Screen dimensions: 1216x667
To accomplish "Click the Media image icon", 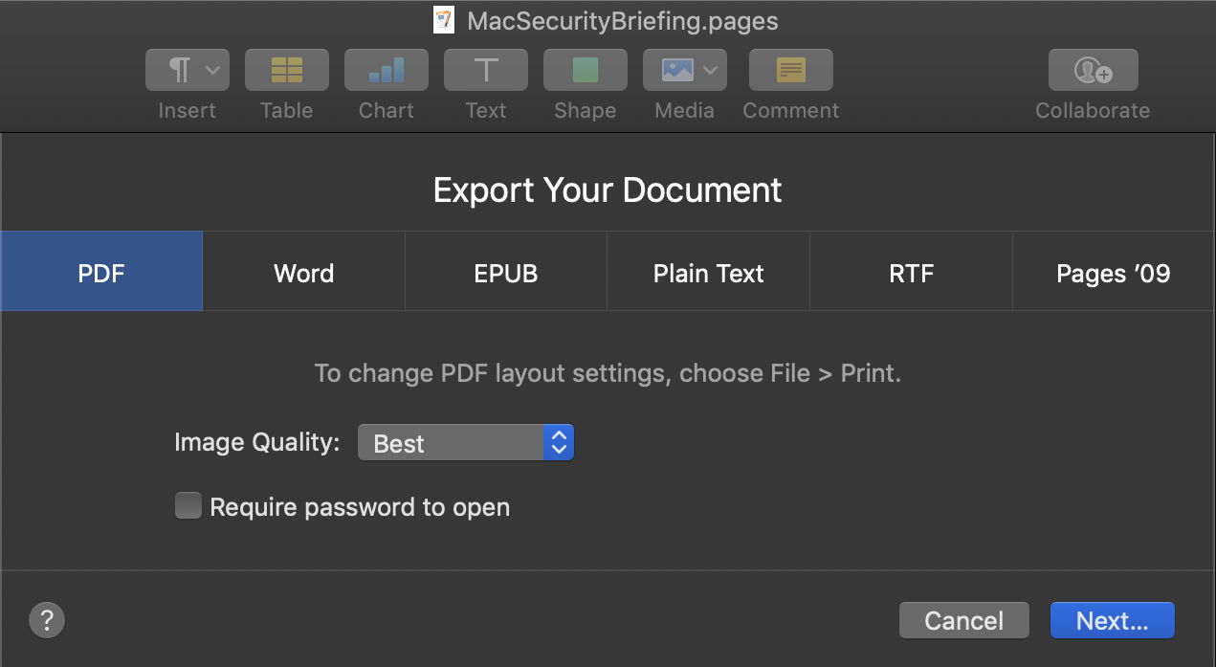I will click(x=676, y=70).
